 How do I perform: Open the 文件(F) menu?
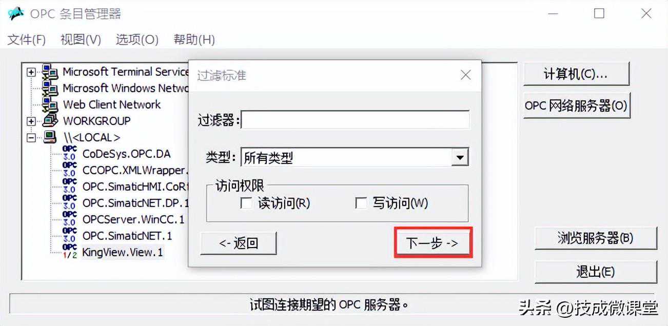pos(27,39)
